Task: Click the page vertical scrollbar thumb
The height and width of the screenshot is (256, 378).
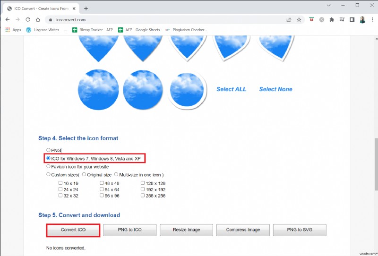Action: 376,164
